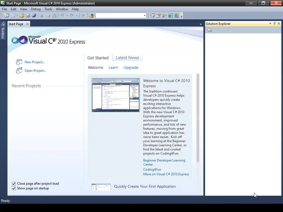
Task: Click the New Project toolbar icon
Action: tap(7, 16)
